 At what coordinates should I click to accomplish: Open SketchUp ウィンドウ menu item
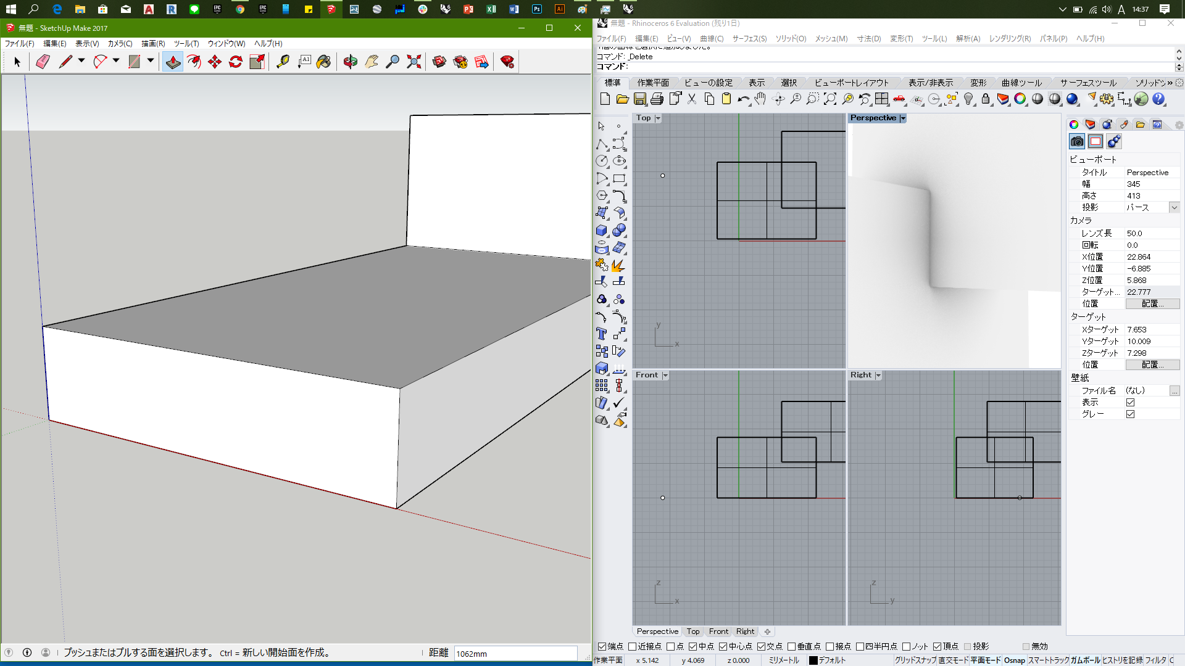[x=227, y=43]
